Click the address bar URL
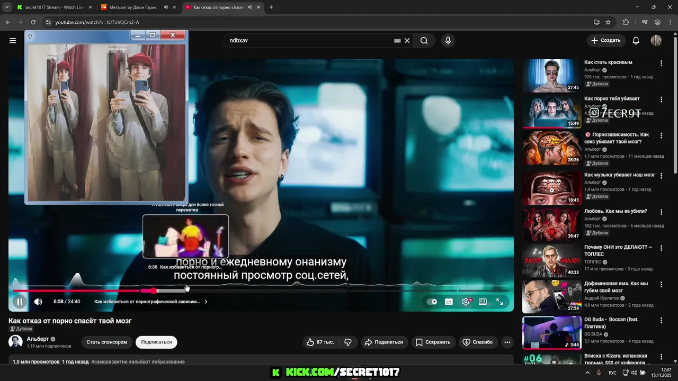This screenshot has width=678, height=381. (x=97, y=22)
